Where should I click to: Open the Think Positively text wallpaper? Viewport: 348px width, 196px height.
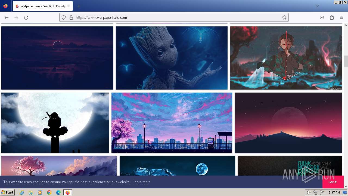coord(290,166)
